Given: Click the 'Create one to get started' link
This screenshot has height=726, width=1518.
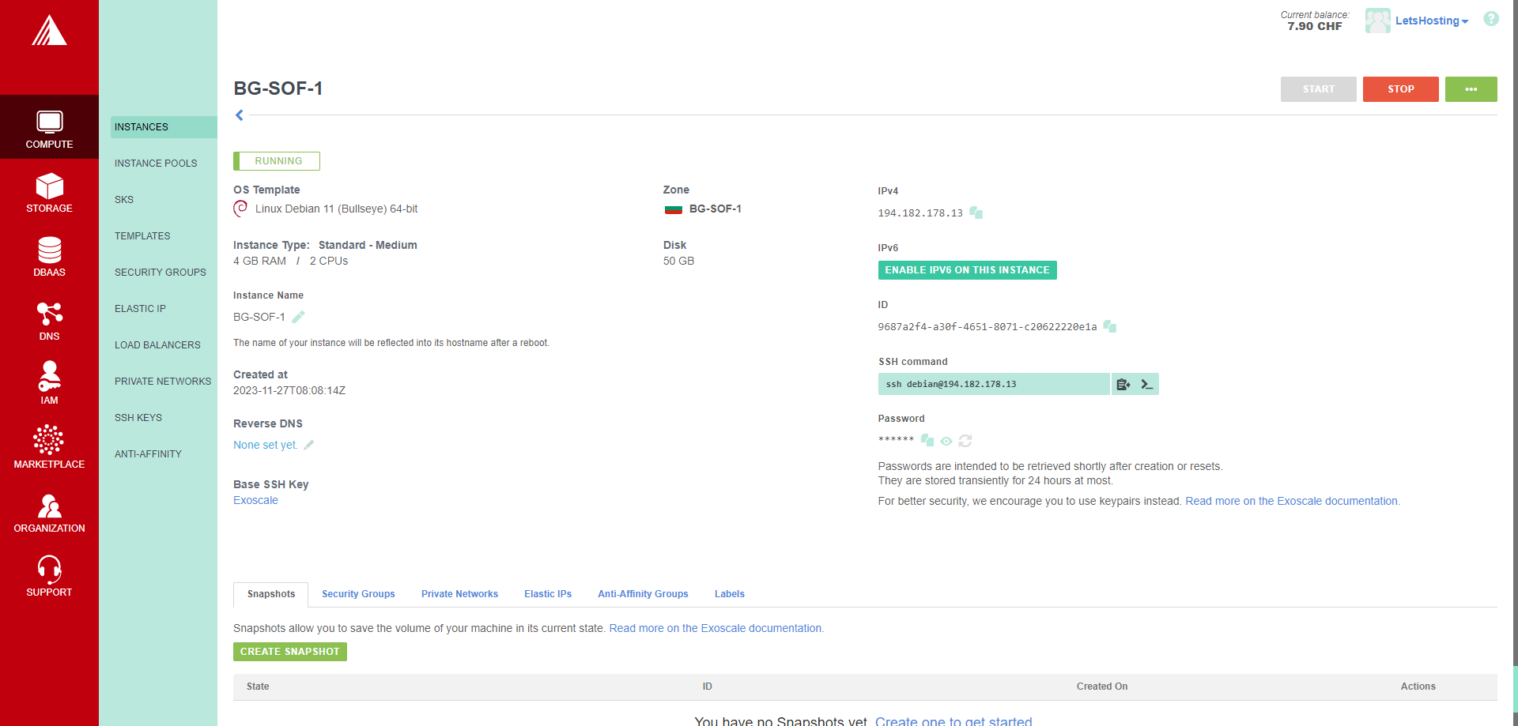Looking at the screenshot, I should [x=953, y=720].
